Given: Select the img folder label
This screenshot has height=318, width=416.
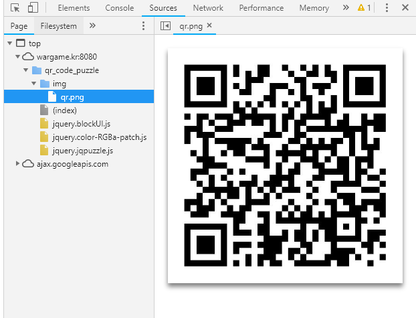Looking at the screenshot, I should 60,84.
